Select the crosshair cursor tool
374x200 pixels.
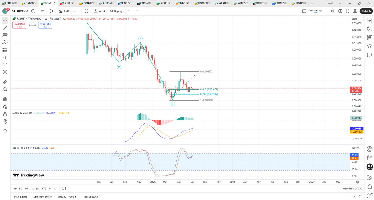5,20
